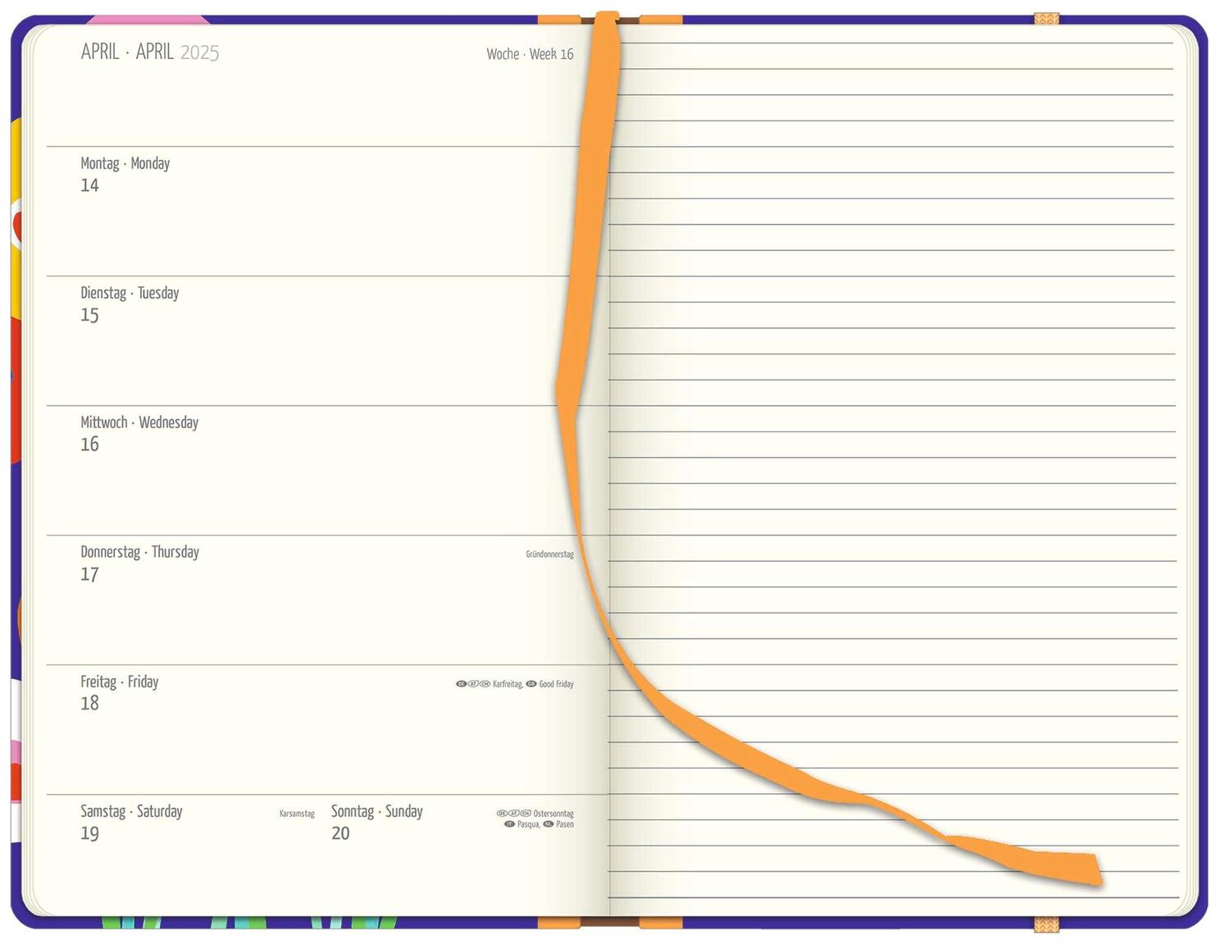Image resolution: width=1230 pixels, height=944 pixels.
Task: Click the "Montag · Monday" day heading
Action: 125,163
